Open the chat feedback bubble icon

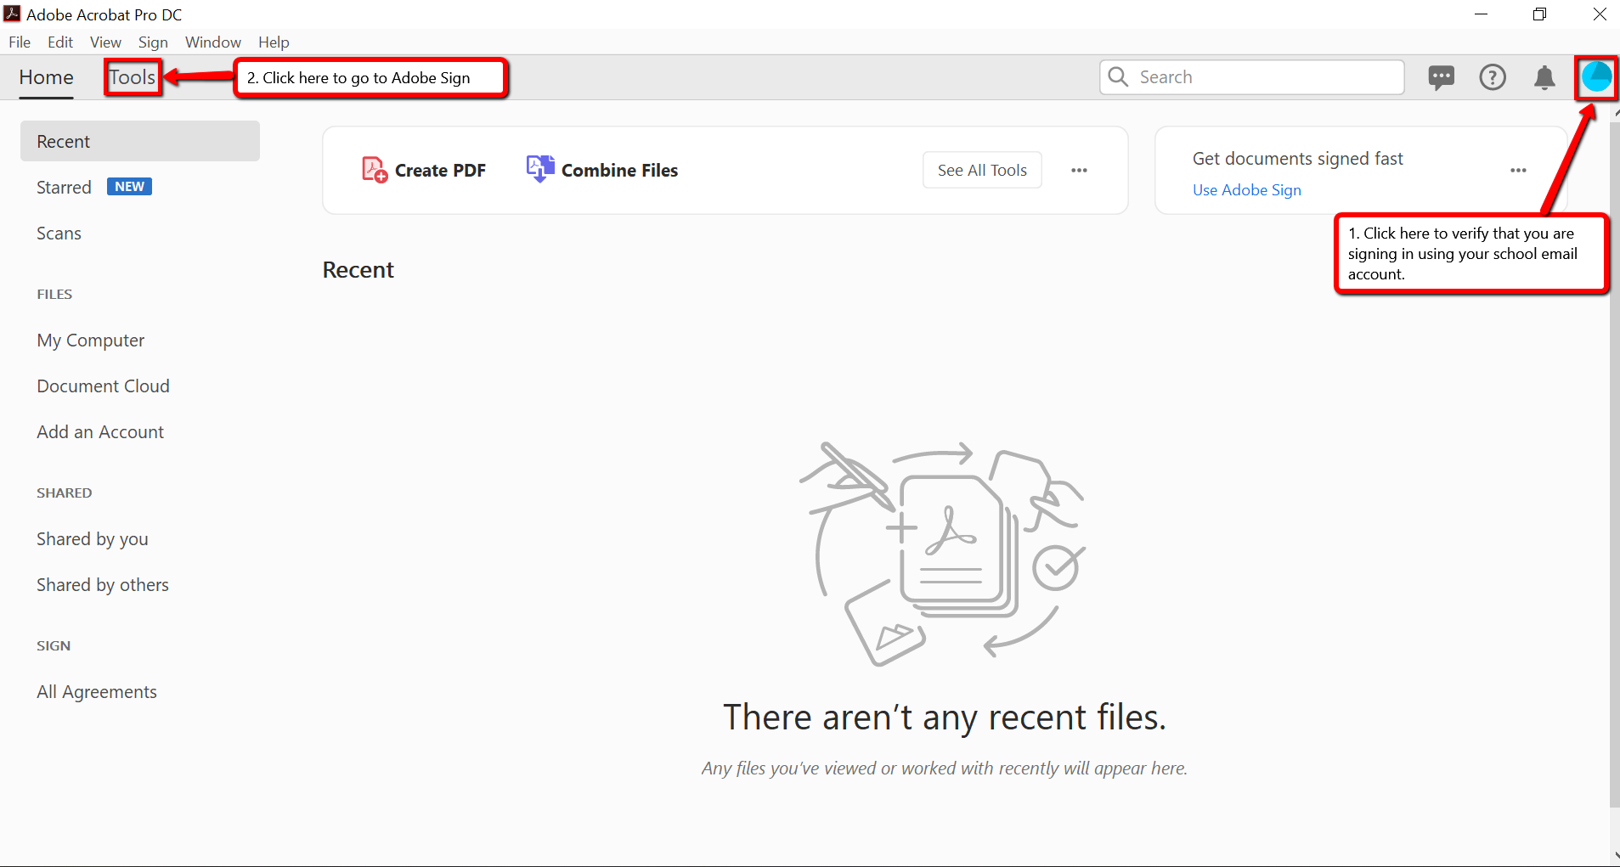pyautogui.click(x=1441, y=78)
